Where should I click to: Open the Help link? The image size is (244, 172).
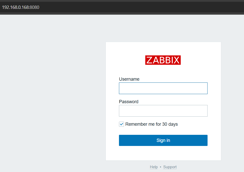[x=154, y=167]
